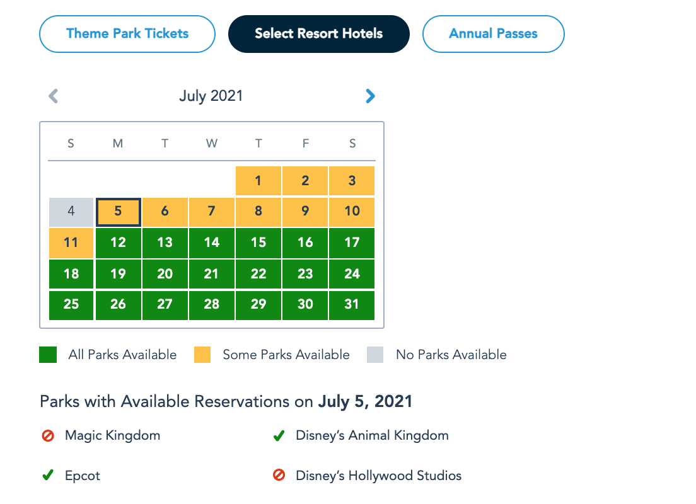696x504 pixels.
Task: Click July 11 yellow date cell
Action: [71, 243]
